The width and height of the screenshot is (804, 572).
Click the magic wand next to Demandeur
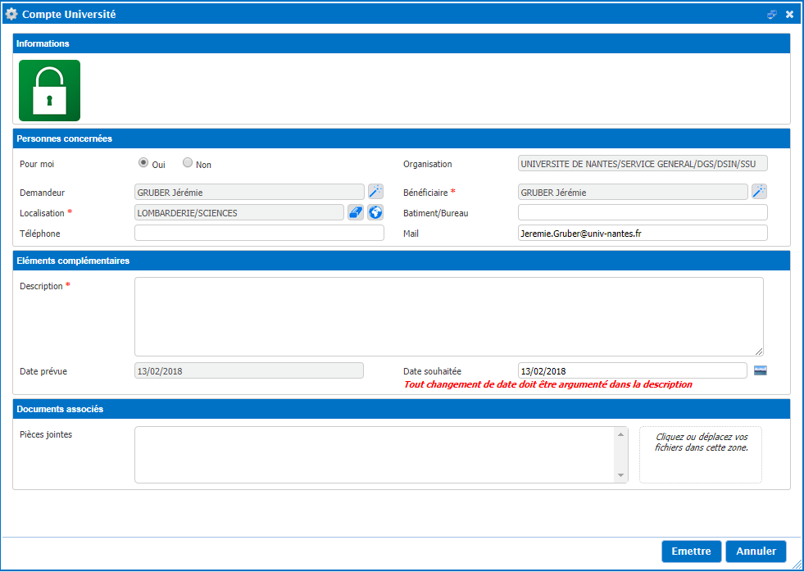click(375, 192)
